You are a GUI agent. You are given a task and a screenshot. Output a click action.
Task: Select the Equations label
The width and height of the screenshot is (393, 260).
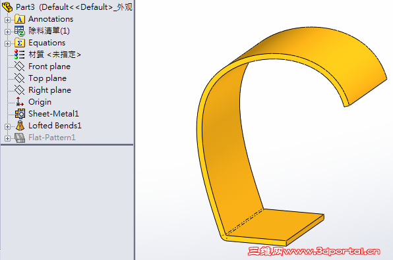coord(47,43)
